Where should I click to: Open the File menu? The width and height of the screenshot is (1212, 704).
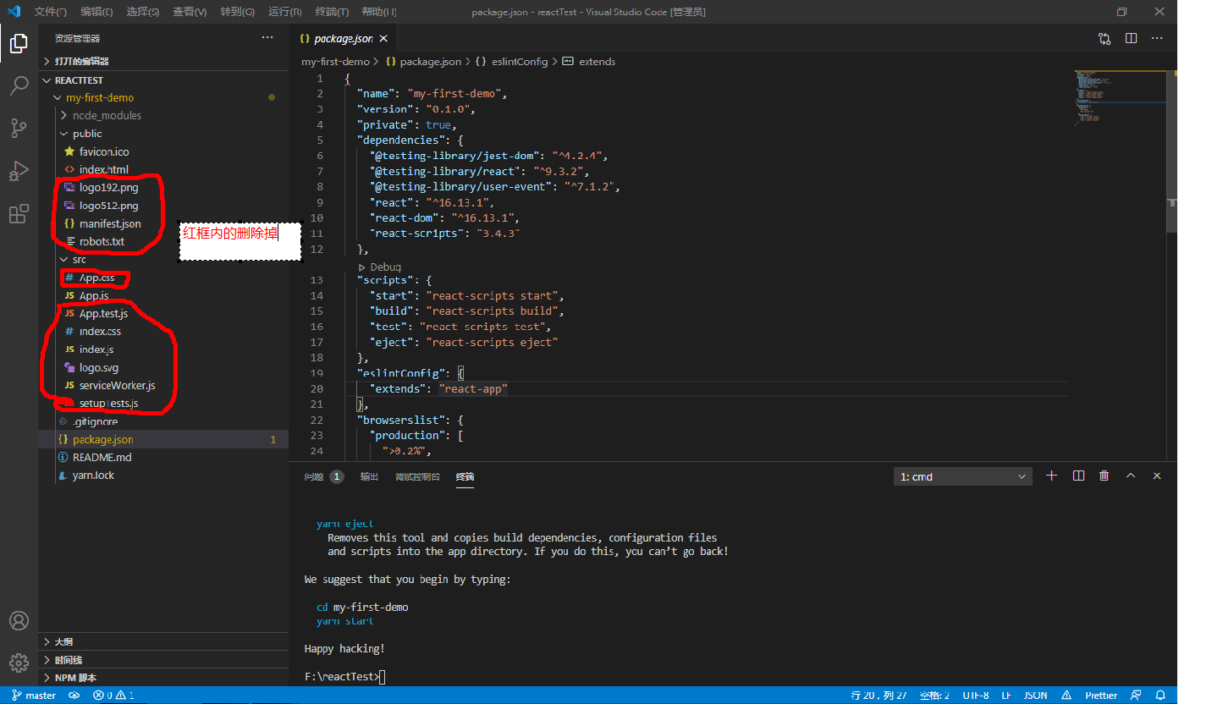click(51, 12)
